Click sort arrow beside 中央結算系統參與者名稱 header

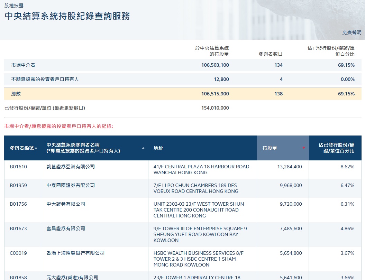[x=143, y=148]
